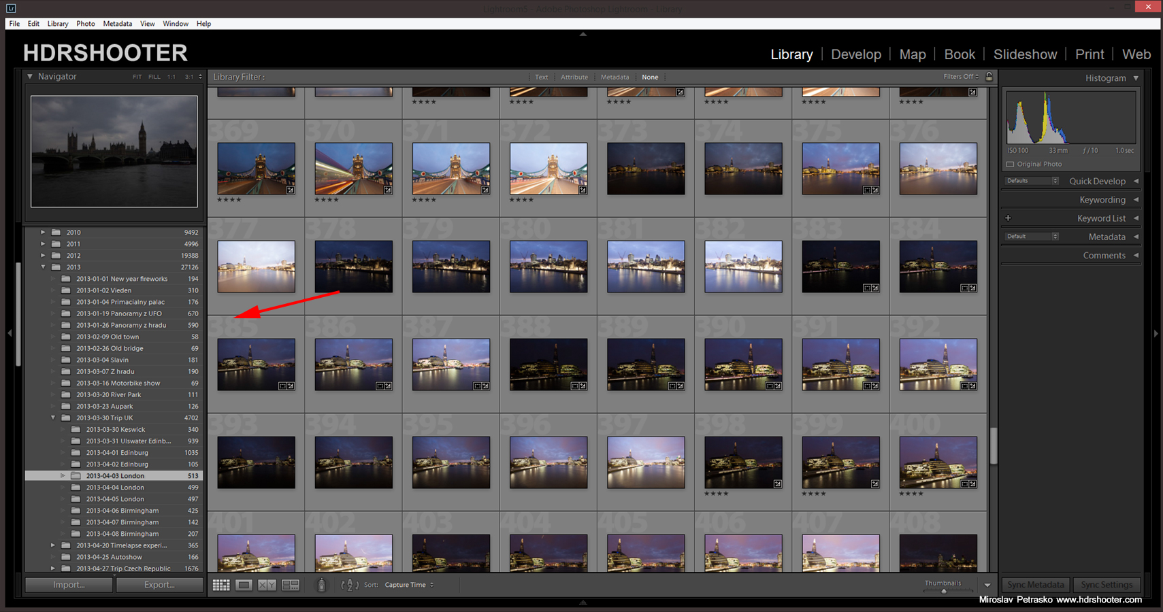Toggle the None filter in the Library Filter bar
The image size is (1163, 612).
click(650, 77)
